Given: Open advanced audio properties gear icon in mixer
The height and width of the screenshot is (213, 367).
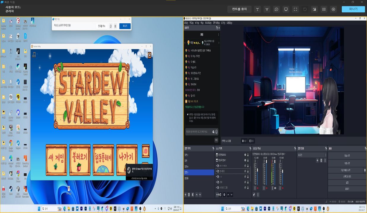Looking at the screenshot, I should tap(254, 195).
